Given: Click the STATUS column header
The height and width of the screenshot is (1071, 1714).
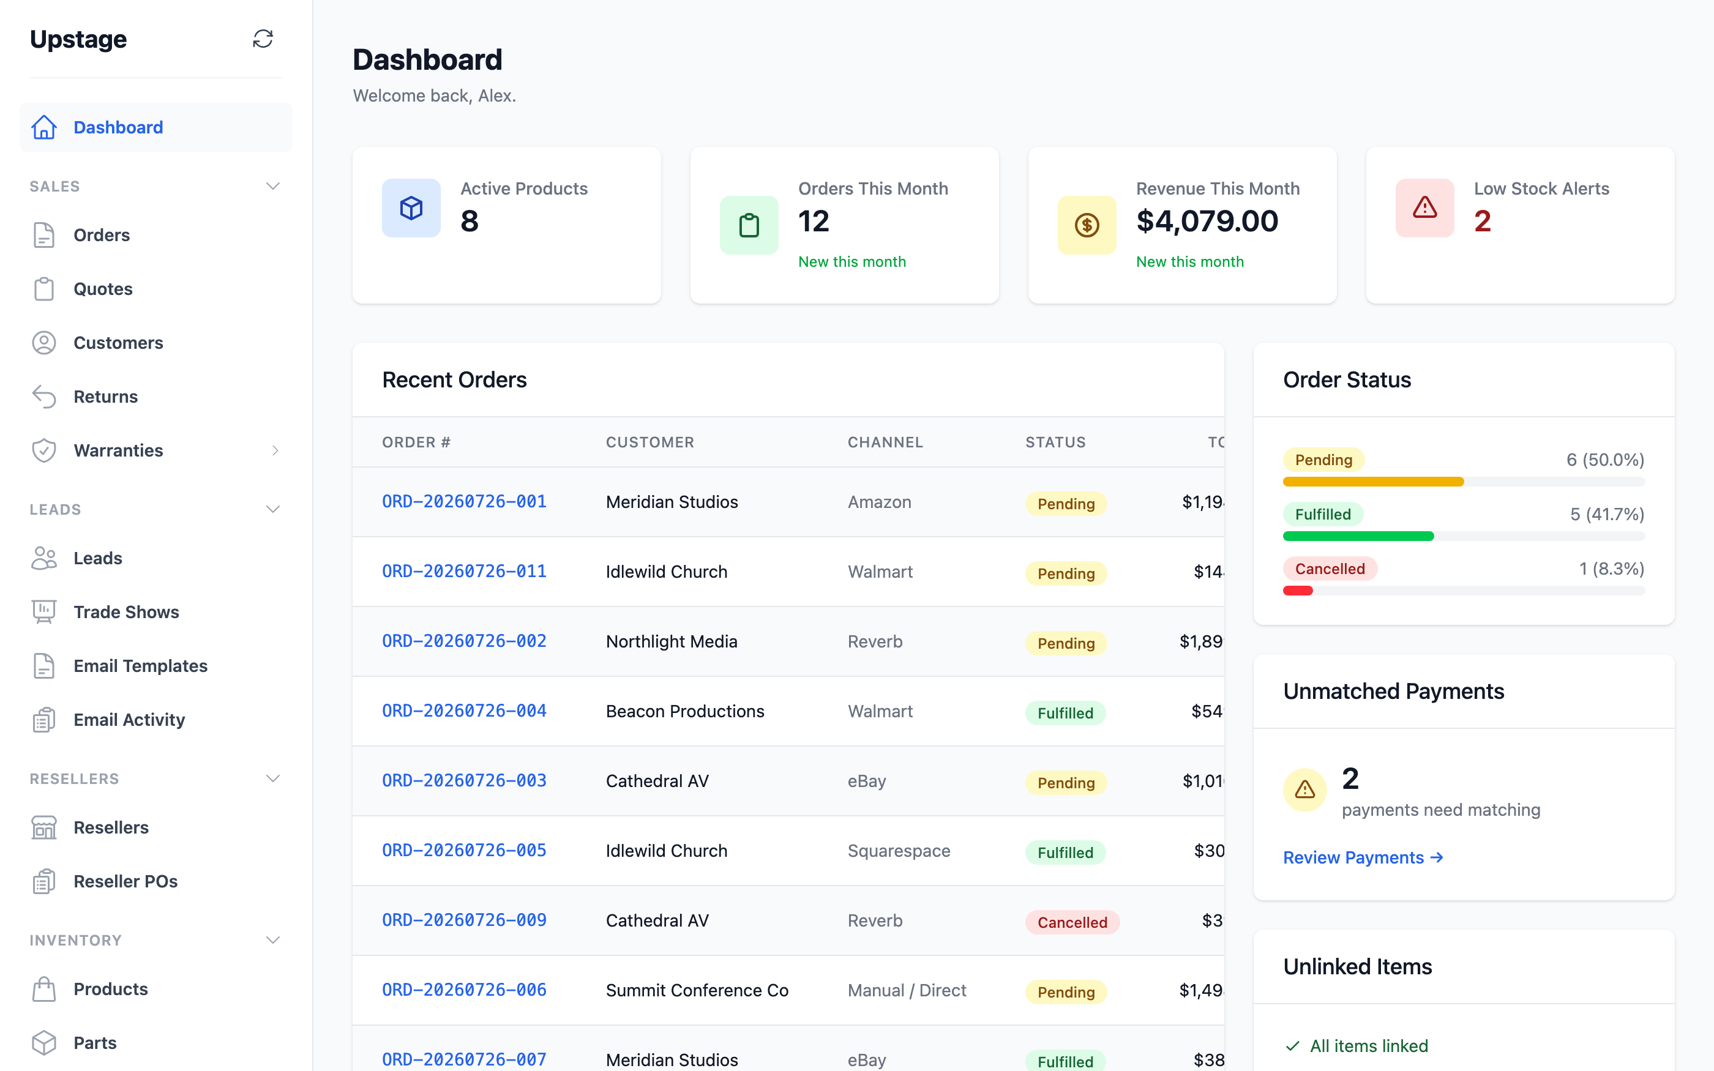Looking at the screenshot, I should point(1055,442).
